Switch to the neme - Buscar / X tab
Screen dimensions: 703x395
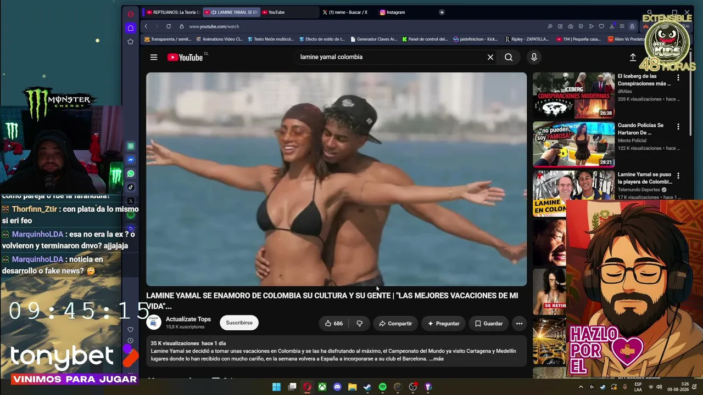(348, 12)
